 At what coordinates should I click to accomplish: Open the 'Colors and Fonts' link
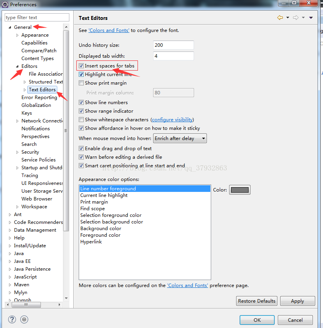(109, 30)
